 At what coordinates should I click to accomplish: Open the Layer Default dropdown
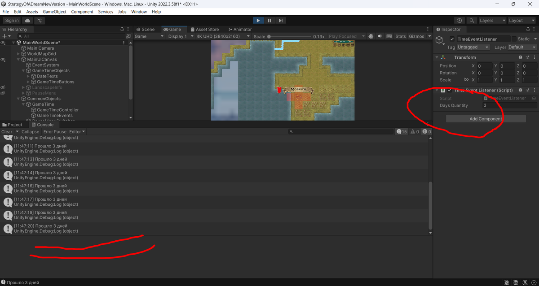coord(522,47)
